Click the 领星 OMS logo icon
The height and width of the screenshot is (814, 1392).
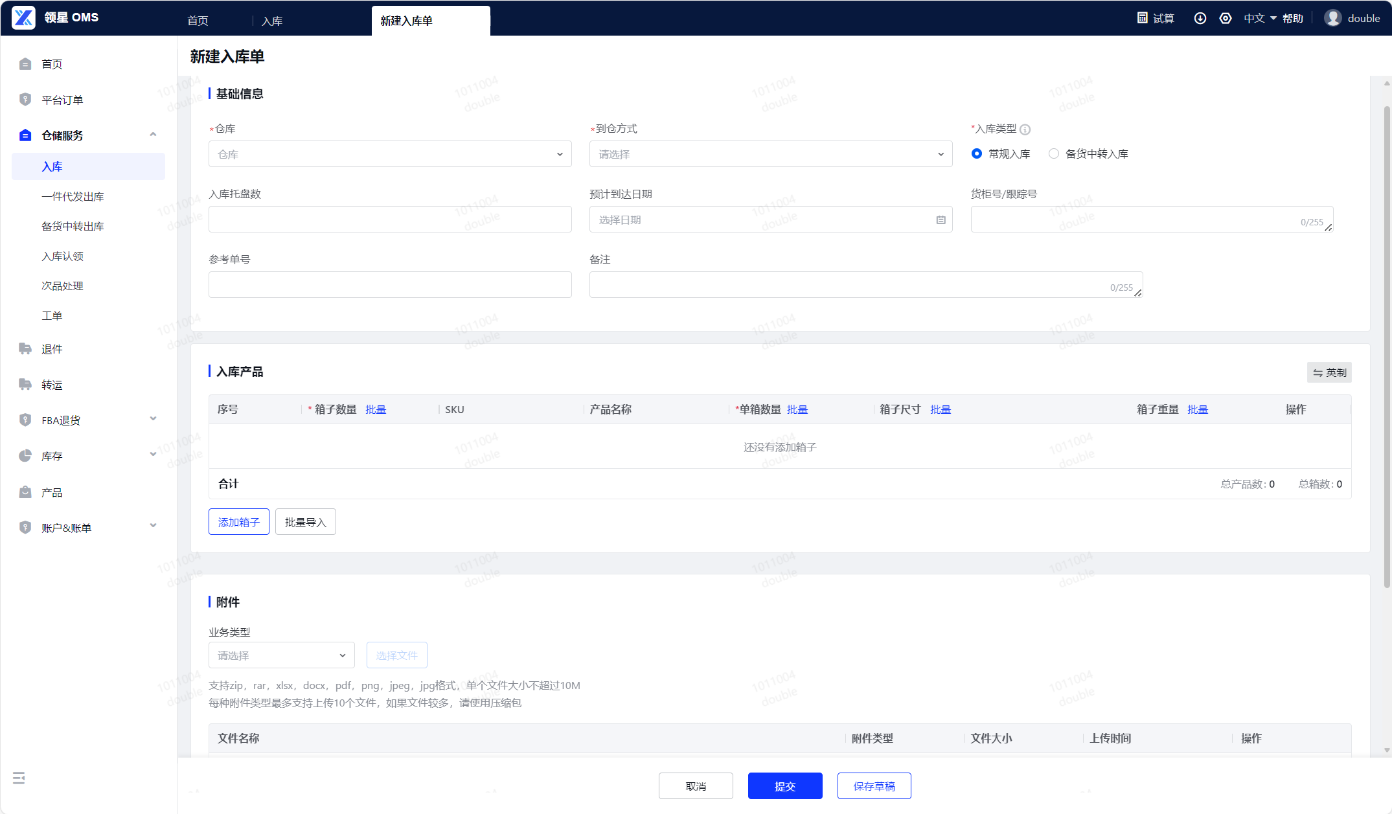pos(24,17)
